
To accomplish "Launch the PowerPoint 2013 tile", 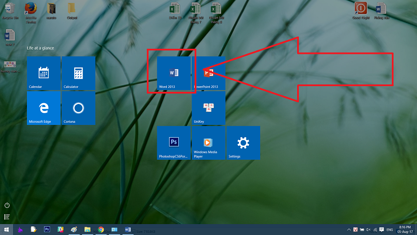I will 208,73.
